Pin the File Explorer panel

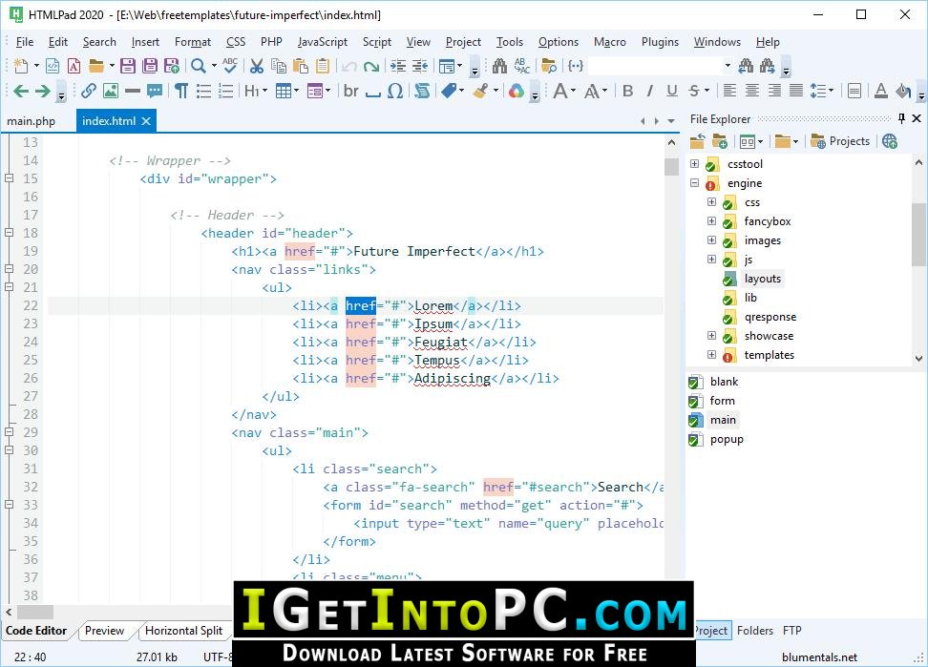point(901,118)
